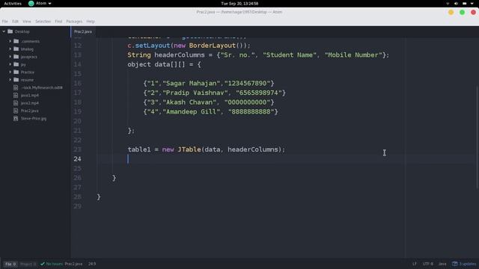Screen dimensions: 479x269
Task: Open the View menu
Action: pyautogui.click(x=27, y=22)
